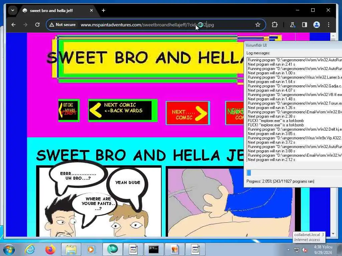Click the Vxrunfldr UI title bar
This screenshot has width=342, height=256.
pos(293,45)
